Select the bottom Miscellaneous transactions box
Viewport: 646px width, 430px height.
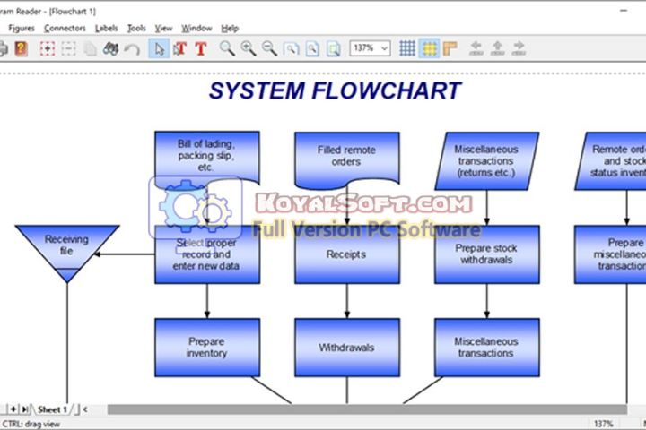pyautogui.click(x=486, y=348)
